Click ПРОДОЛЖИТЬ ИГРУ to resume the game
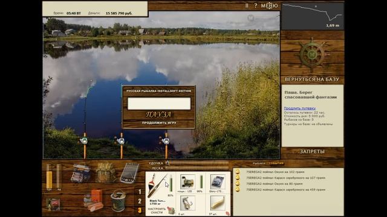Viewport: 387px width, 217px height. pos(159,123)
